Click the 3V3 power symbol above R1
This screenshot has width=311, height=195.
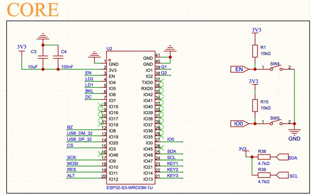tap(256, 30)
